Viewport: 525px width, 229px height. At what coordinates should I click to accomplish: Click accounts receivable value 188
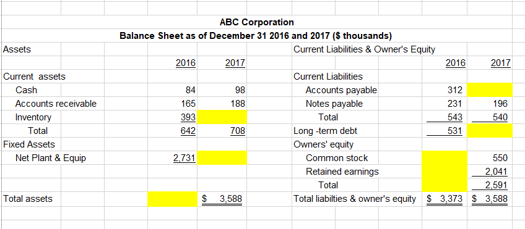coord(238,104)
